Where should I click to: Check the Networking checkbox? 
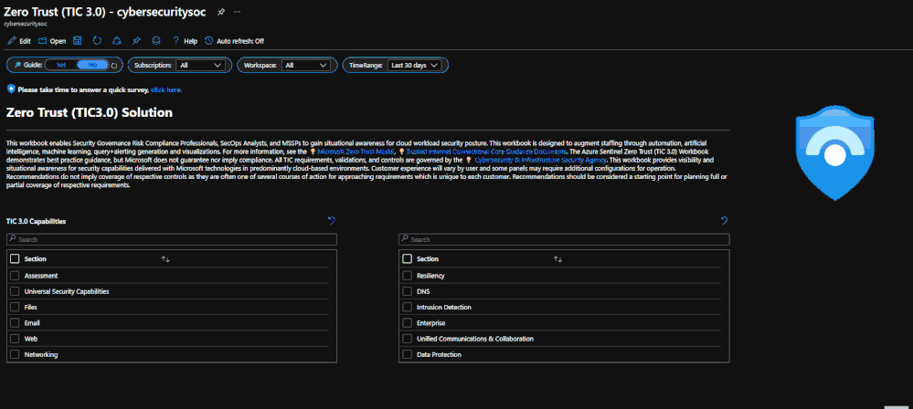[15, 354]
